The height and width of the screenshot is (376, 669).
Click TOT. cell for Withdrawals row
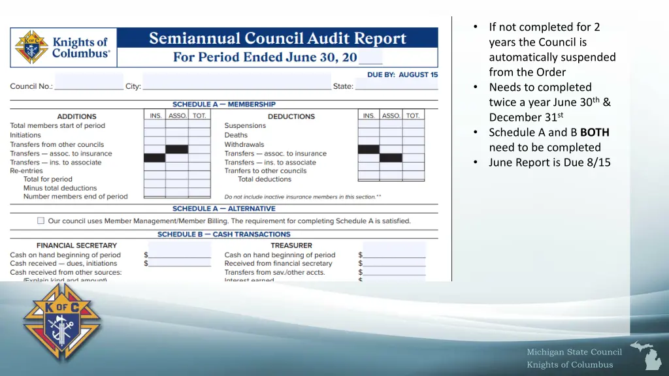click(x=413, y=141)
